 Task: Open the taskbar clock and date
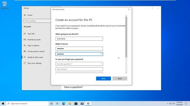coord(179,103)
